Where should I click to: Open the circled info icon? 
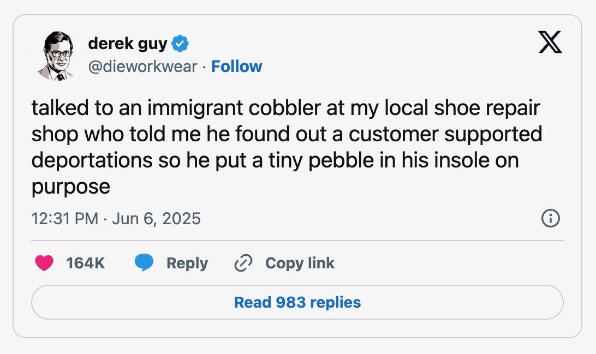[x=550, y=218]
